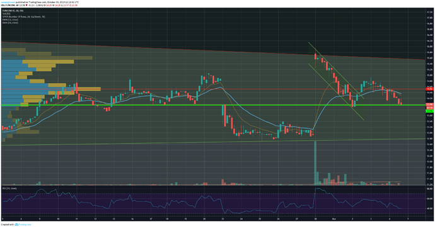Click the green price label on the price axis
Viewport: 435px width, 227px height.
point(430,111)
